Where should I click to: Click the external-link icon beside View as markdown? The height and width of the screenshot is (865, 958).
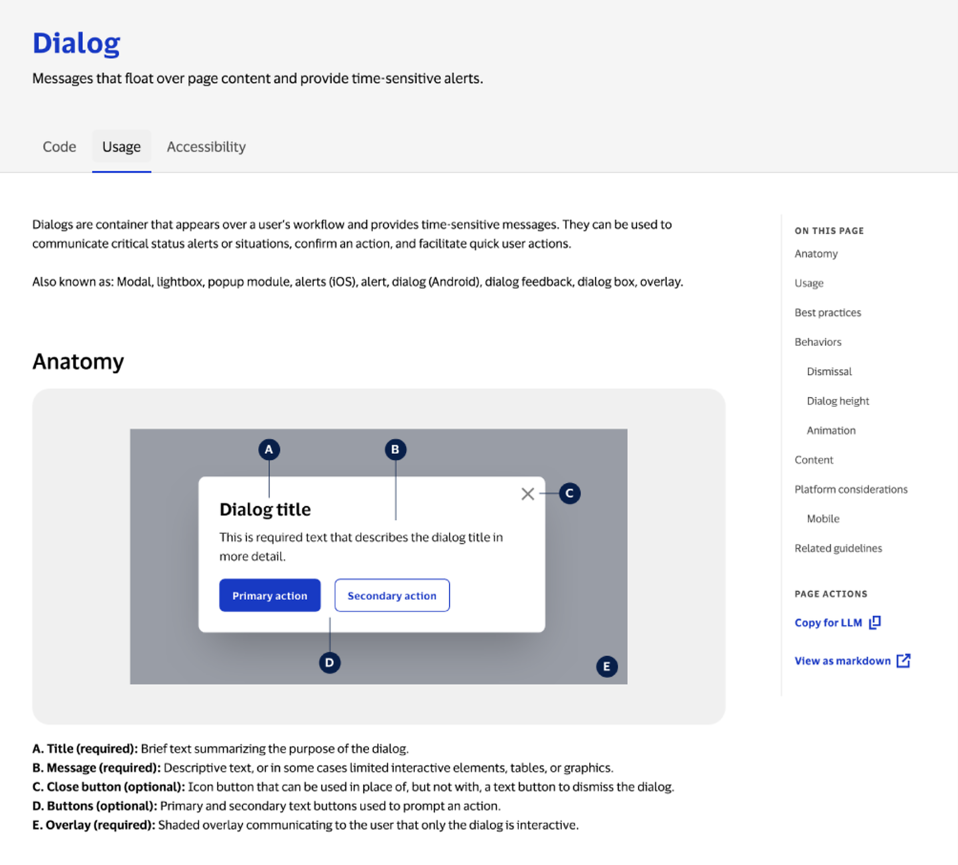[x=903, y=661]
